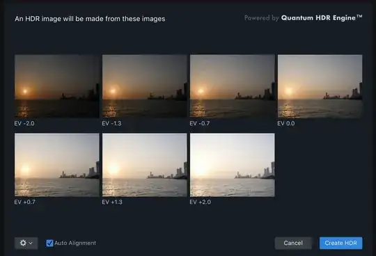Select the EV +0.7 thumbnail

point(57,165)
